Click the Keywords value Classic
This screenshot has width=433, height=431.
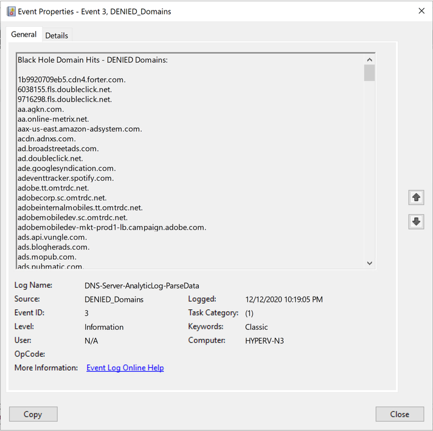[256, 327]
